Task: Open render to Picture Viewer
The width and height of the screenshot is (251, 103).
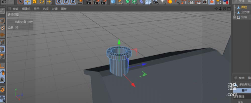Action: click(x=96, y=2)
